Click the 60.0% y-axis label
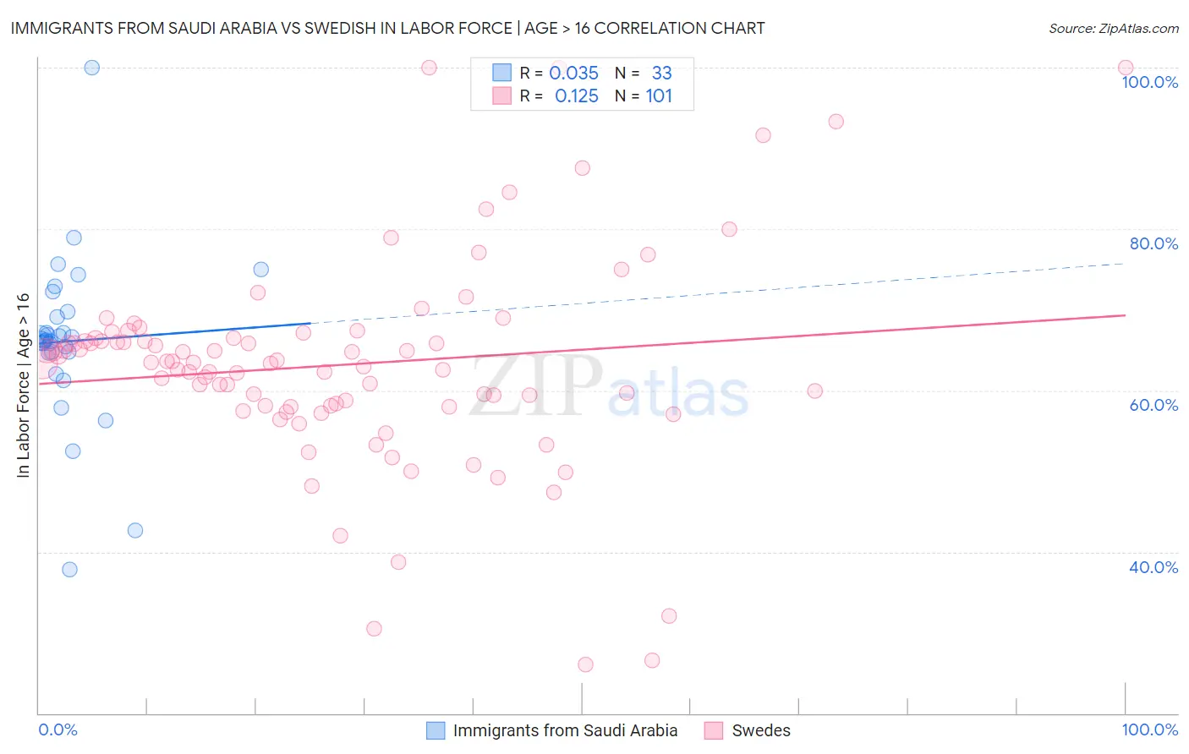 click(x=1153, y=405)
